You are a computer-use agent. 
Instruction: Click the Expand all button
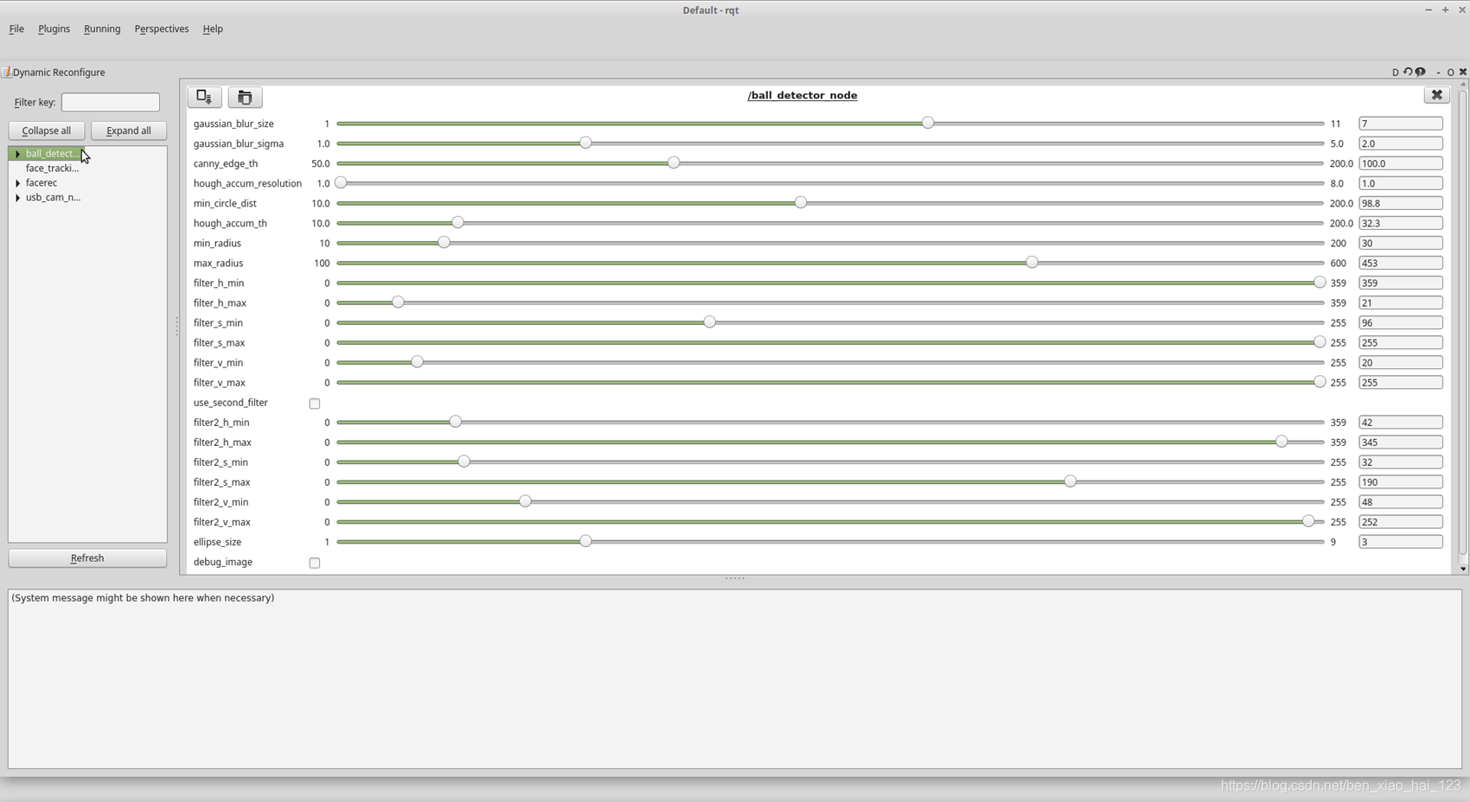pos(129,130)
